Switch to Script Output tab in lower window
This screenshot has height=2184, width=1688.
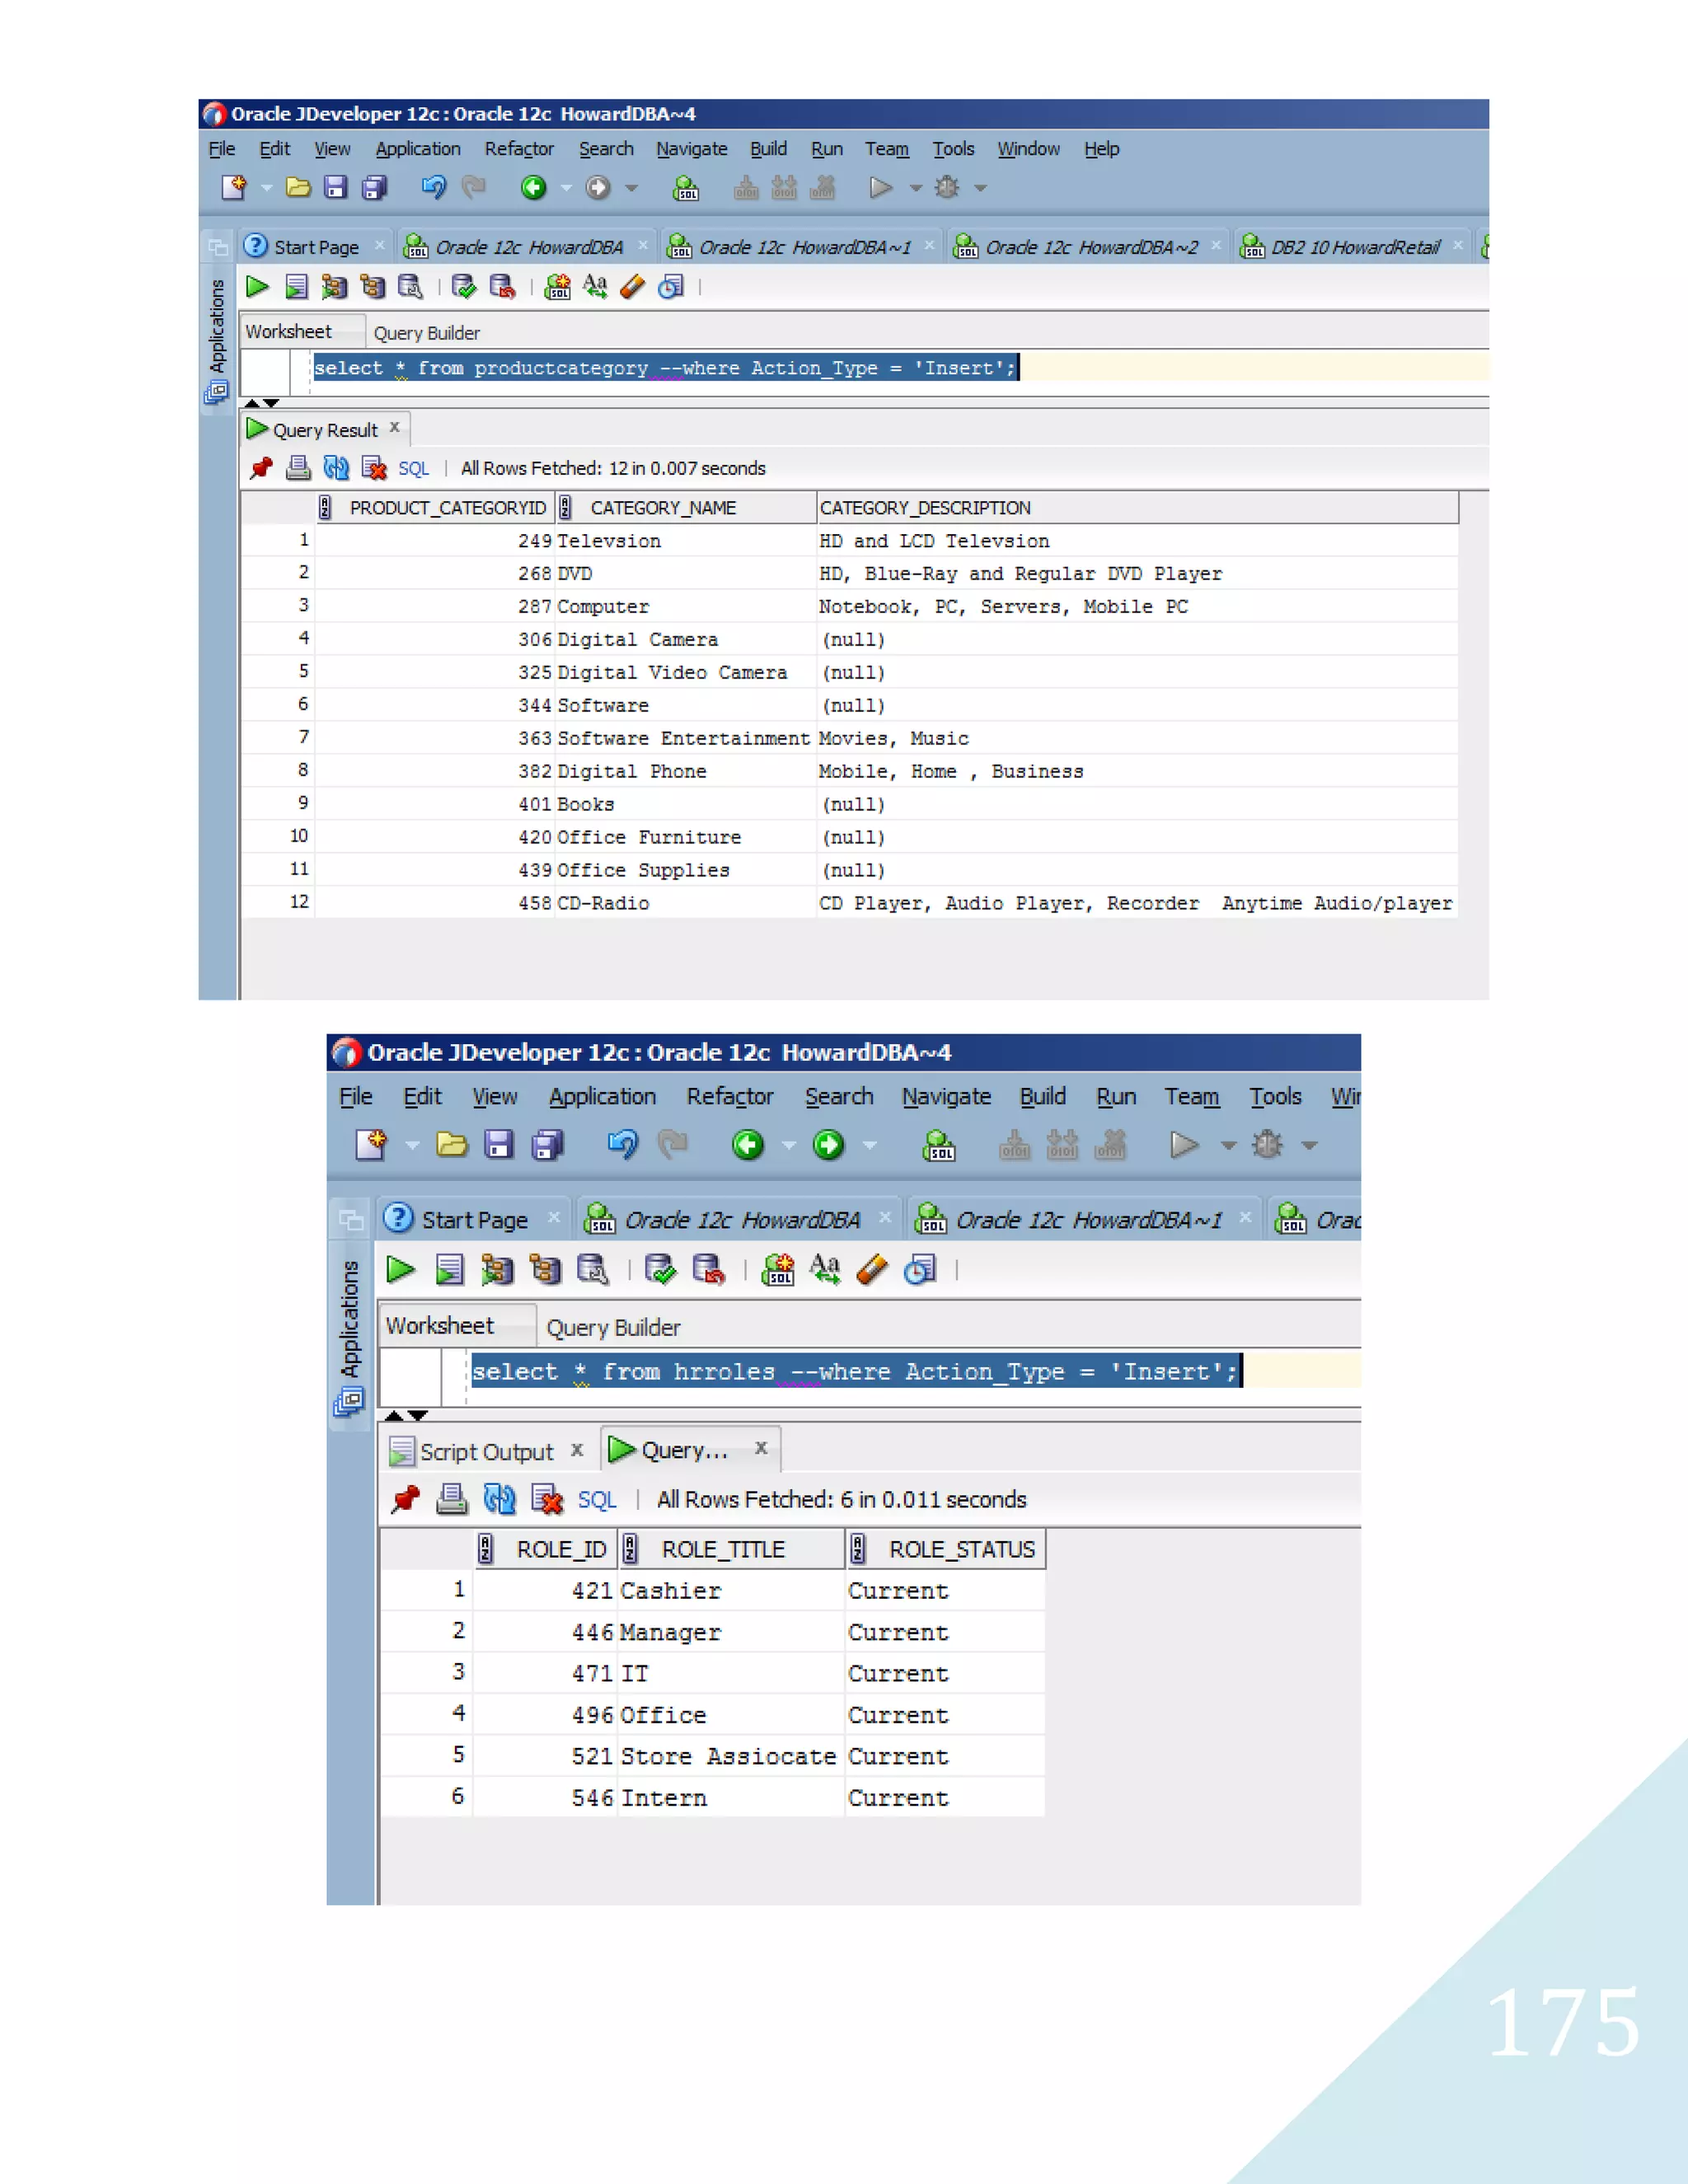[486, 1452]
